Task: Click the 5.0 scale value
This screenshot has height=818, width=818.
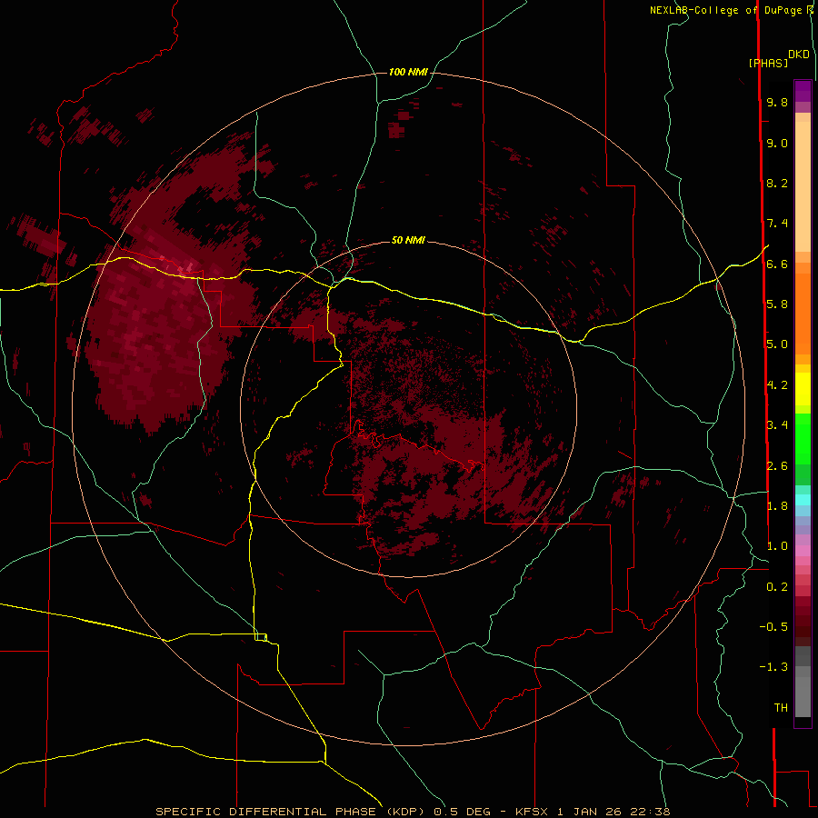Action: (x=777, y=344)
